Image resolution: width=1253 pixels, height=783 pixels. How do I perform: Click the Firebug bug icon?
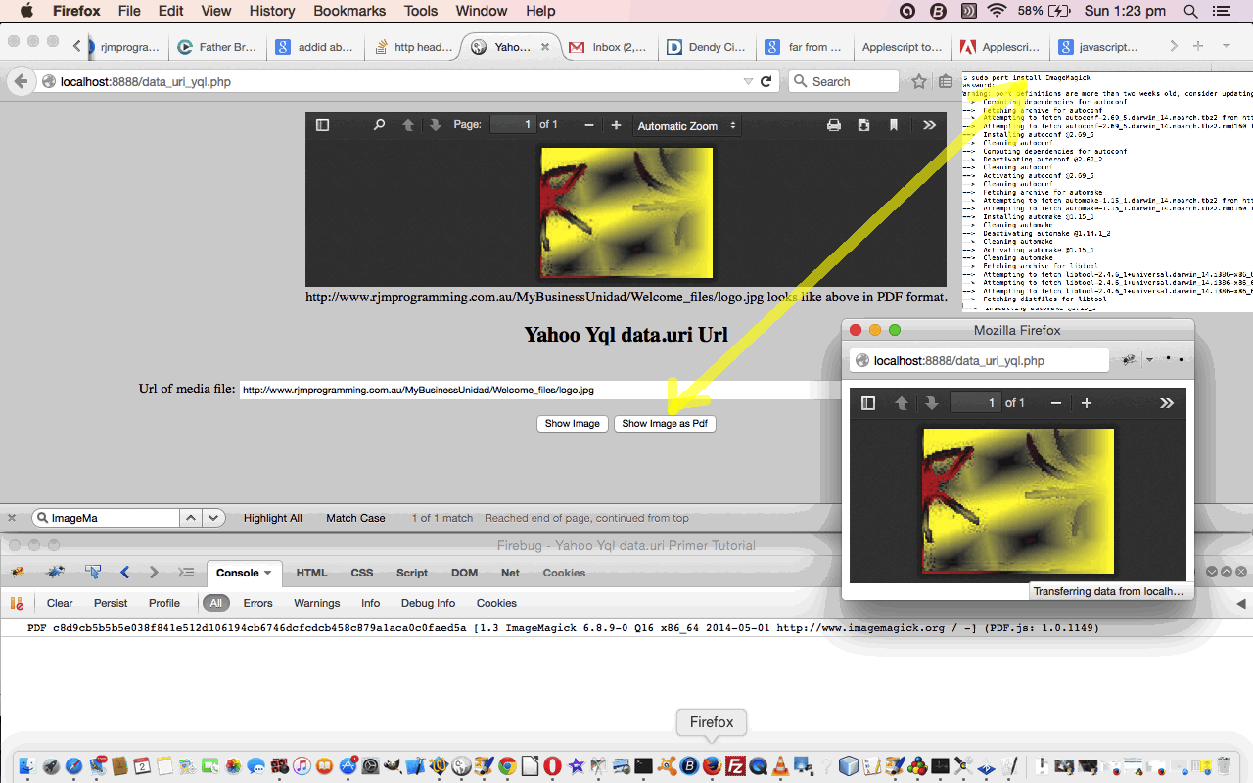pos(18,573)
